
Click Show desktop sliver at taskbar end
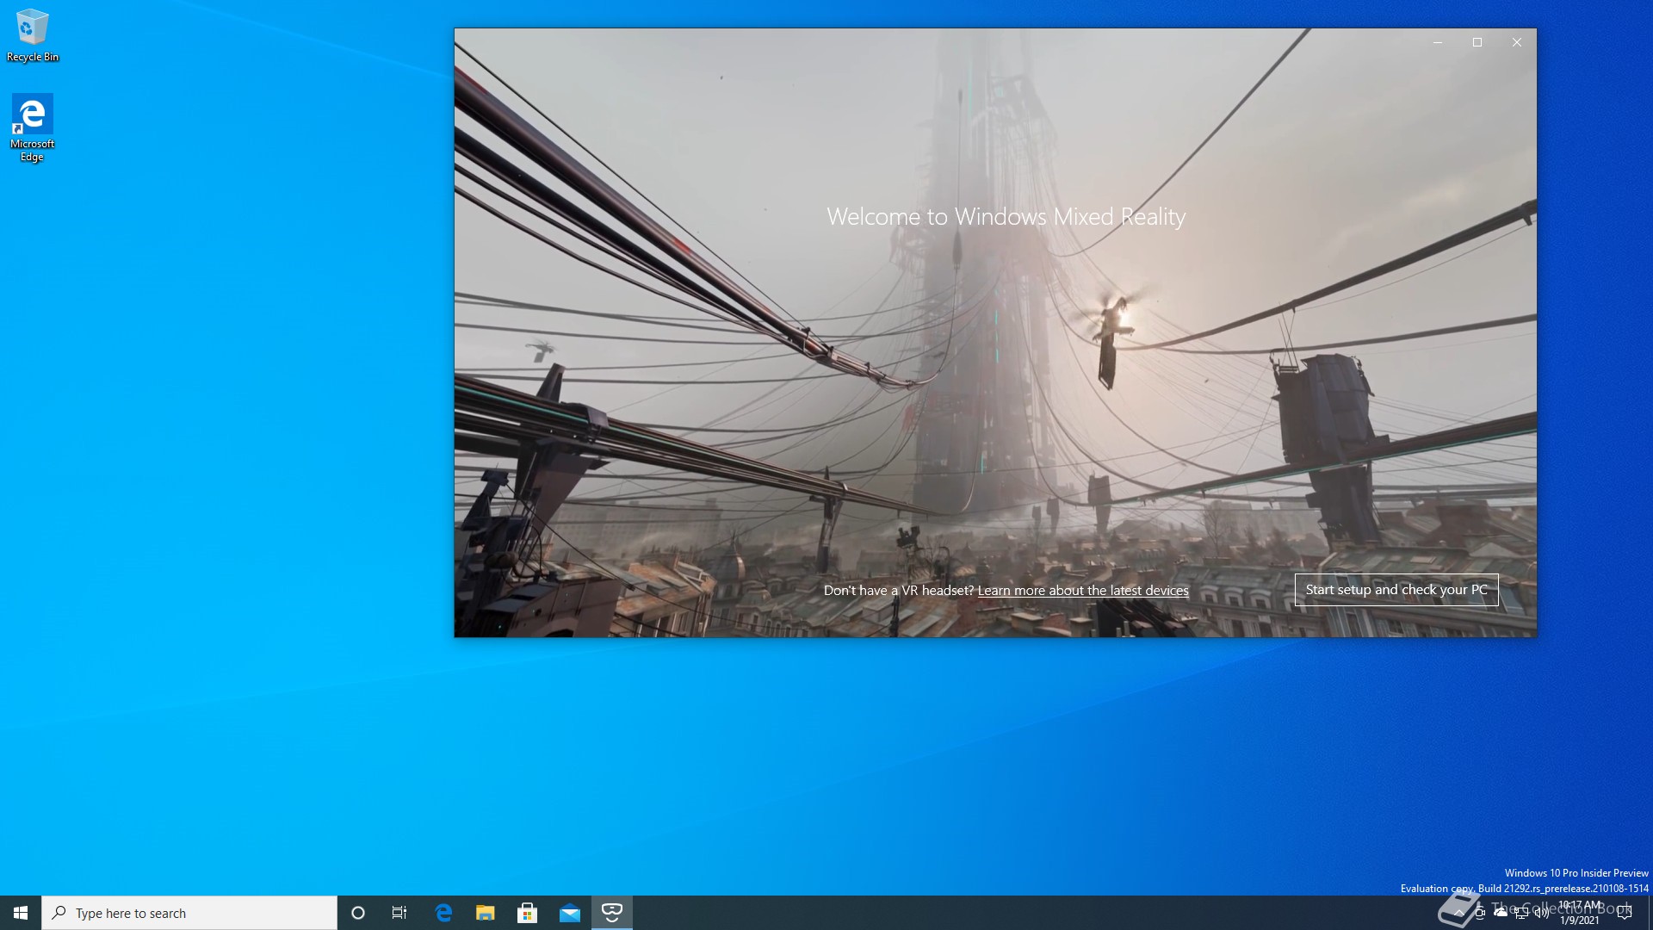click(1650, 913)
